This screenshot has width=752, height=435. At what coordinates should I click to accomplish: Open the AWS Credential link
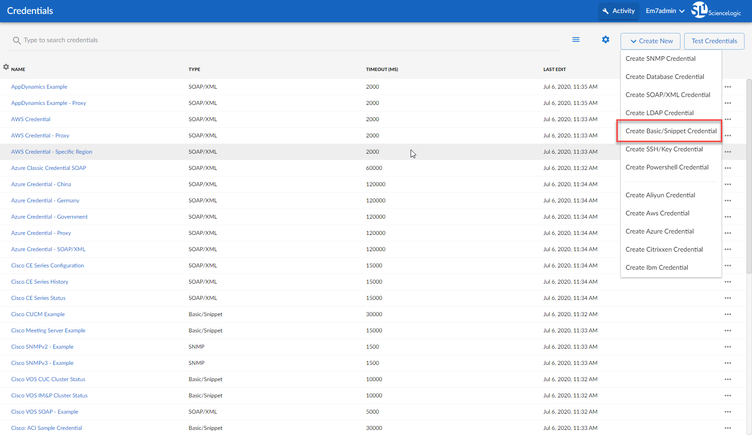[31, 119]
